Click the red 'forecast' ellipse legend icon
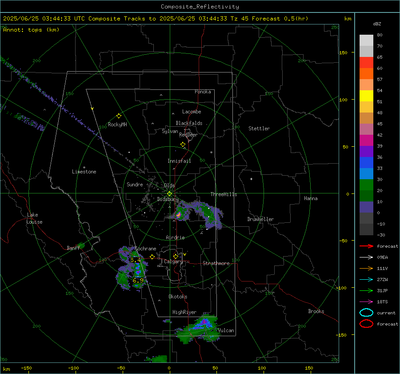 (366, 324)
